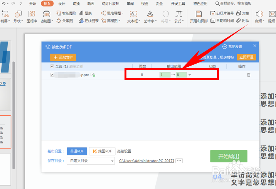This screenshot has width=276, height=189.
Task: Select Normal PDF (普通PDF) output
Action: coord(77,151)
